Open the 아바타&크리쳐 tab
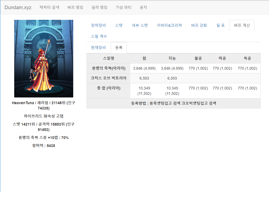The image size is (269, 211). tap(169, 25)
